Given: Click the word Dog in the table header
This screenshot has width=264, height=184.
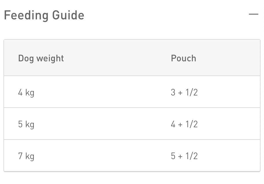Looking at the screenshot, I should coord(26,59).
